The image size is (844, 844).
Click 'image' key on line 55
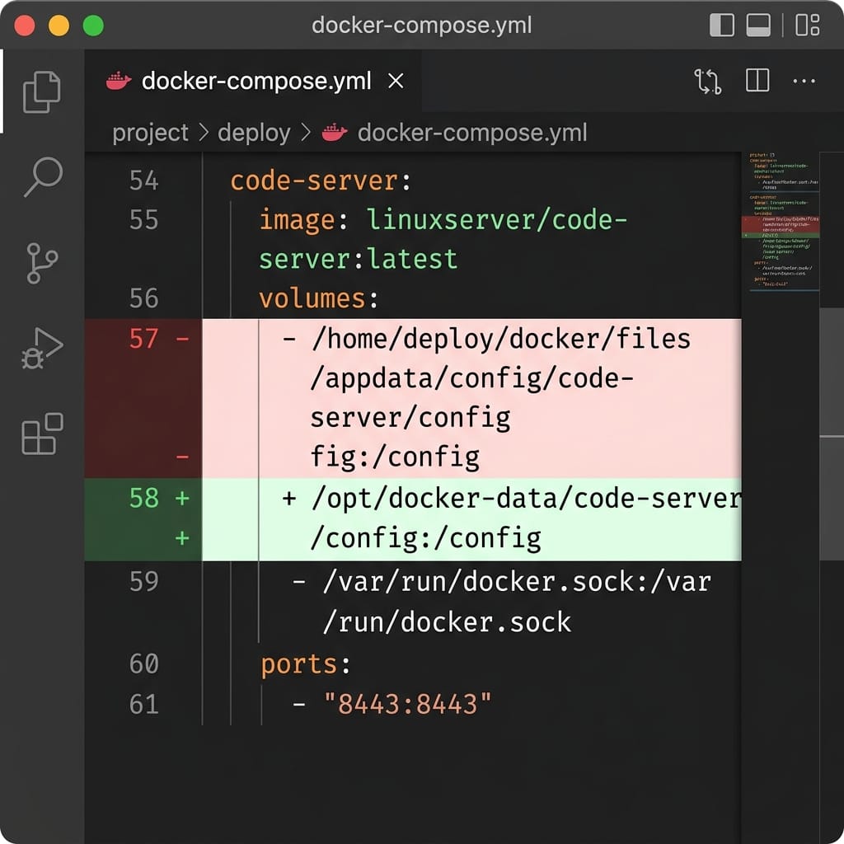pos(297,221)
